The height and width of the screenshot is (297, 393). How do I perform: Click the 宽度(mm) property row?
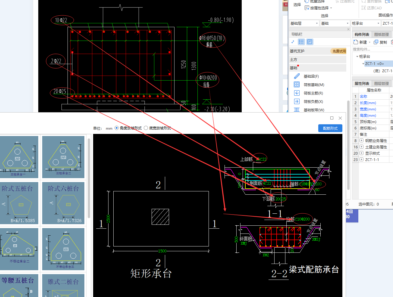[x=373, y=109]
